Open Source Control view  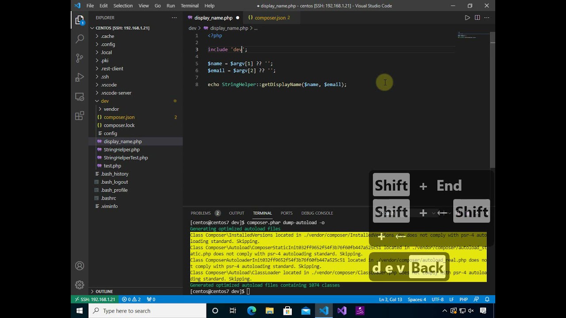[x=80, y=58]
